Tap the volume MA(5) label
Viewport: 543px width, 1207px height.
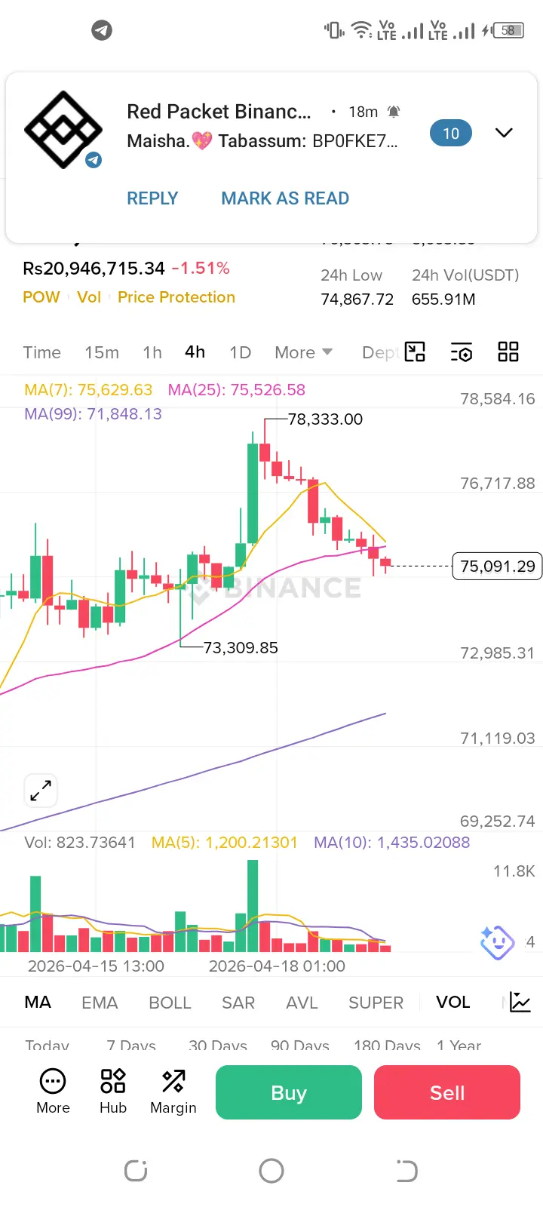225,843
